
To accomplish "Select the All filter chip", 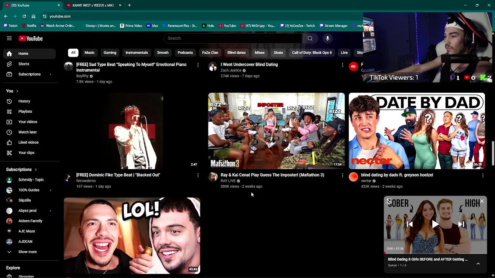I will coord(73,53).
